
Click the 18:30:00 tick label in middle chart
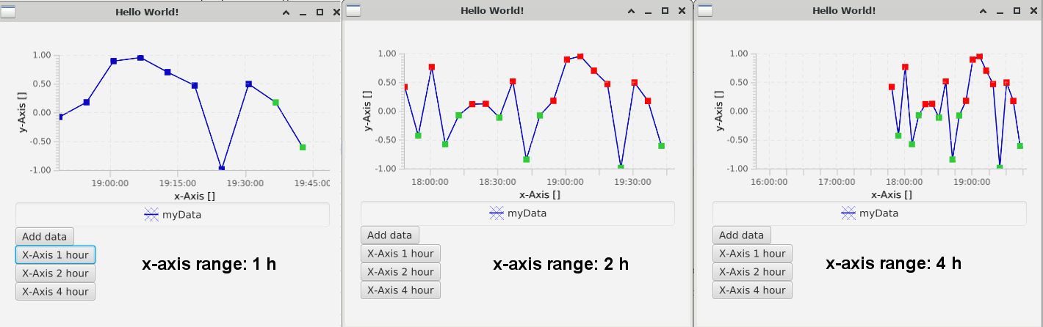[497, 182]
